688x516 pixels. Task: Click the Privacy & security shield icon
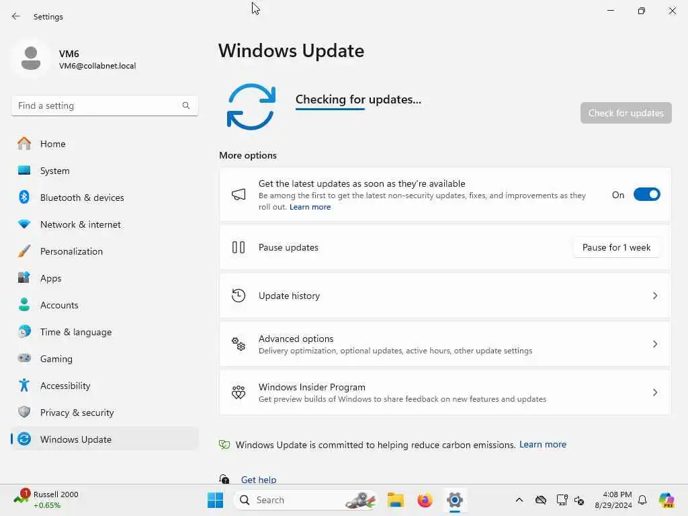point(24,412)
